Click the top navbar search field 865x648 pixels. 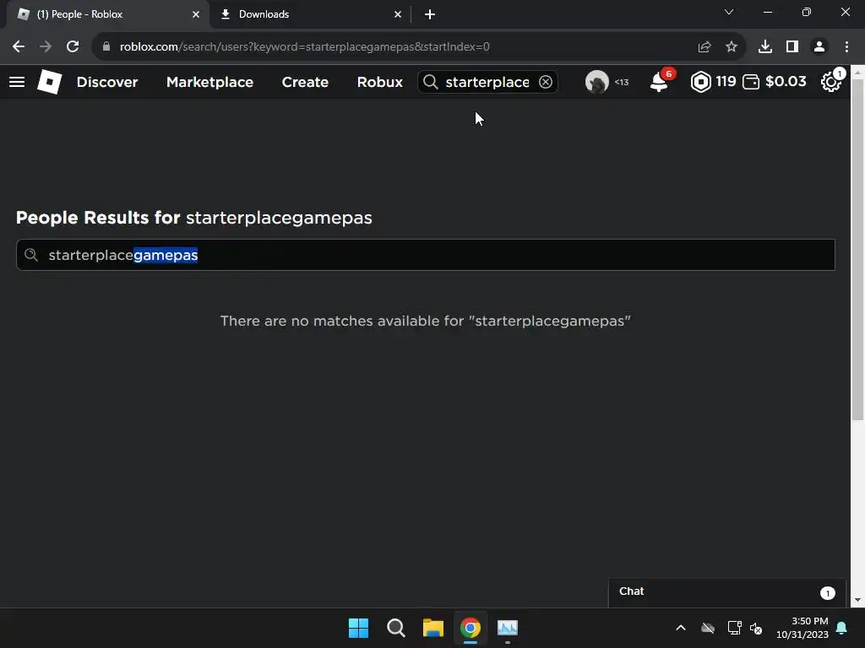[x=487, y=82]
